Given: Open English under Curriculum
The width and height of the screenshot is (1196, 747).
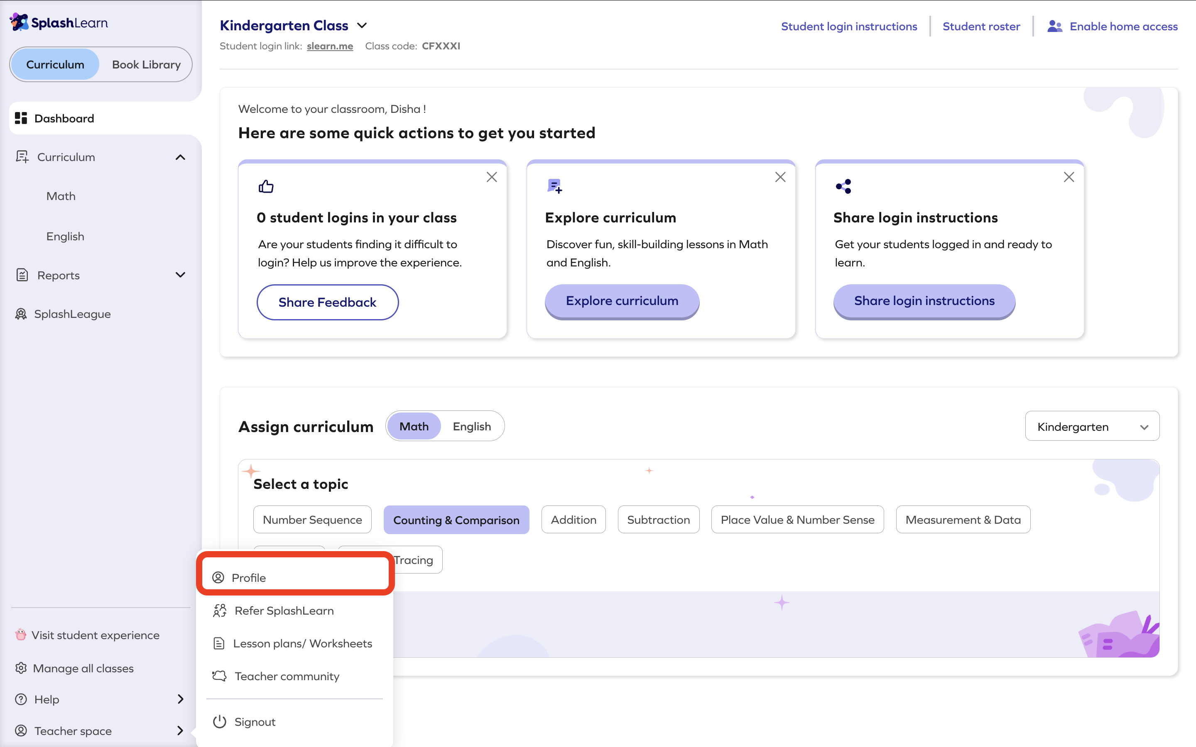Looking at the screenshot, I should point(65,236).
